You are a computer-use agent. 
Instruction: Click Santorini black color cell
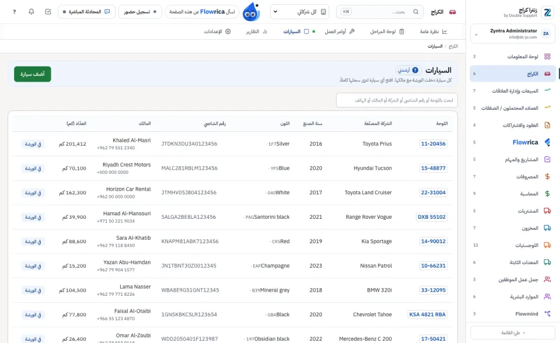coord(272,217)
